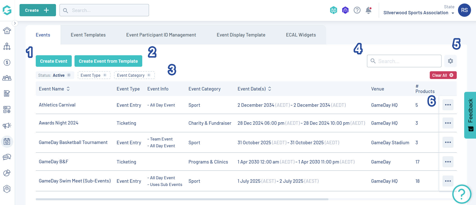Open the table settings gear icon
Screen dimensions: 476x205
pyautogui.click(x=450, y=61)
